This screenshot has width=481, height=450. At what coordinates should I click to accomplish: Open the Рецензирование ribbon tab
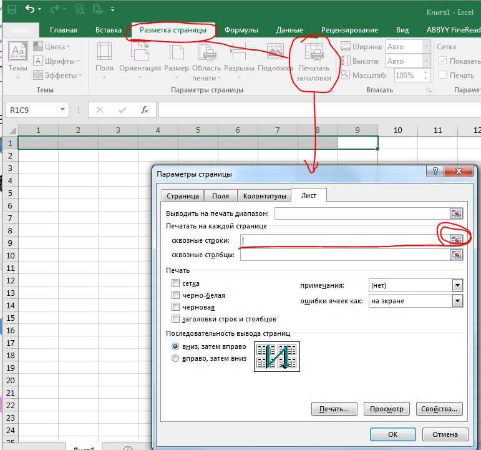(349, 30)
